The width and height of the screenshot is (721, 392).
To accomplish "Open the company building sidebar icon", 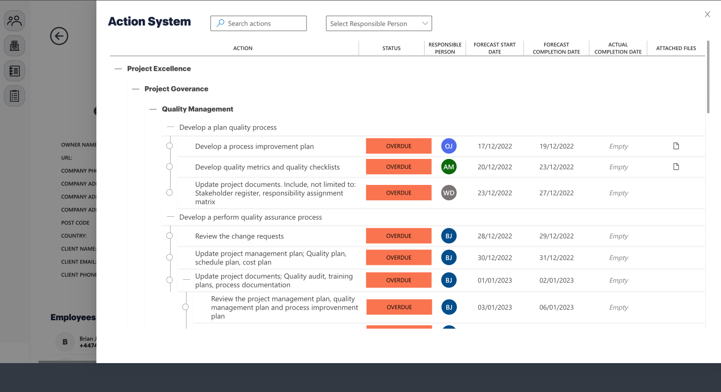I will [14, 46].
